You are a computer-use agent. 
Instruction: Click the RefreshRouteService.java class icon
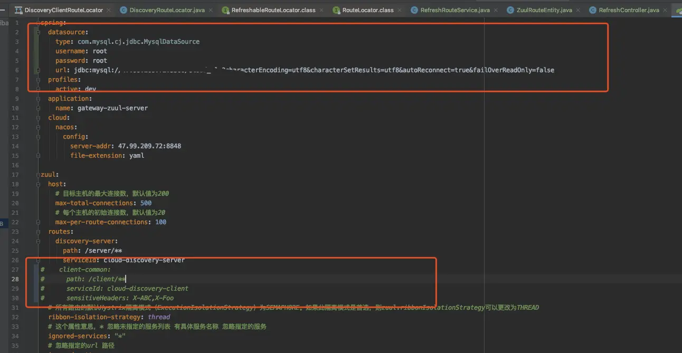[414, 10]
